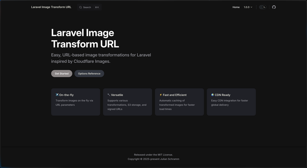Screen dimensions: 307x168
Task: Open the Options Reference button
Action: click(89, 74)
